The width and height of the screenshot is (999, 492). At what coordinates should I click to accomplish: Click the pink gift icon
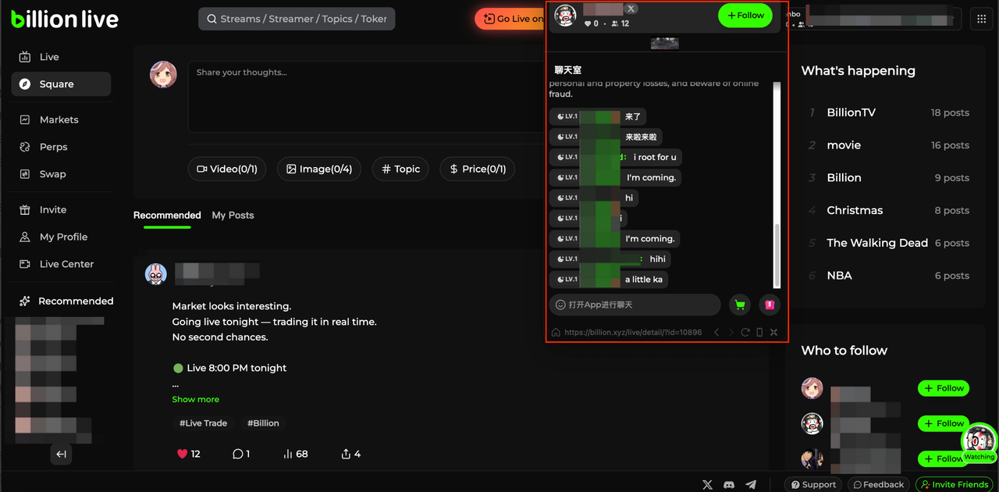click(x=770, y=305)
